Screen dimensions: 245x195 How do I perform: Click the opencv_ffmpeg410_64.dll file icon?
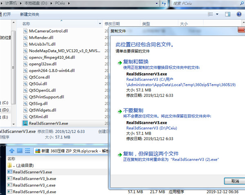point(25,57)
